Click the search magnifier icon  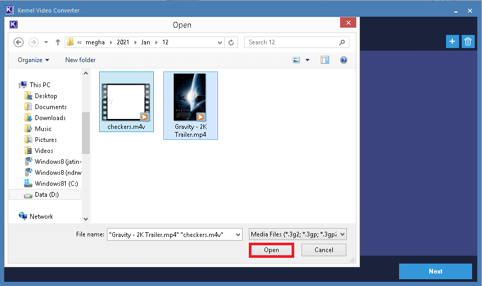pyautogui.click(x=342, y=42)
